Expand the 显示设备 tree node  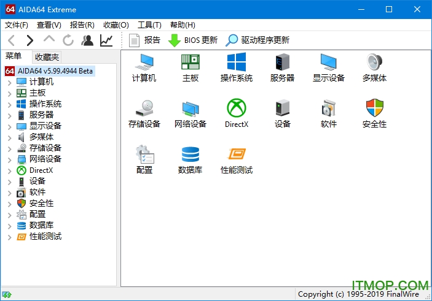pos(9,126)
